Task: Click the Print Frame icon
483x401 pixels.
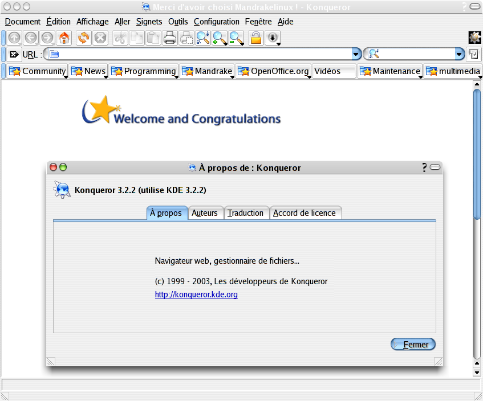Action: [186, 38]
